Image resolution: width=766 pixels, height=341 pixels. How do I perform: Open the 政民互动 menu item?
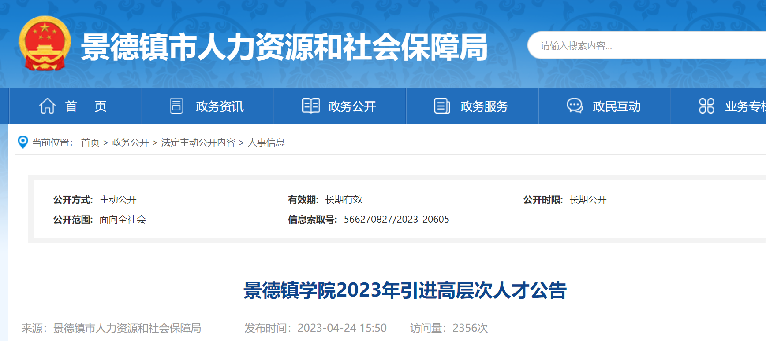605,106
